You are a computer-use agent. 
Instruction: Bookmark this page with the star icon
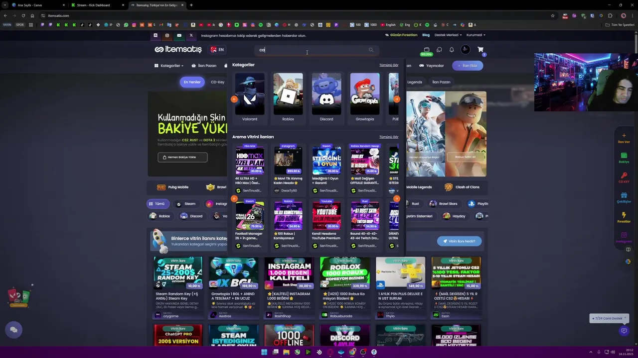click(x=552, y=15)
